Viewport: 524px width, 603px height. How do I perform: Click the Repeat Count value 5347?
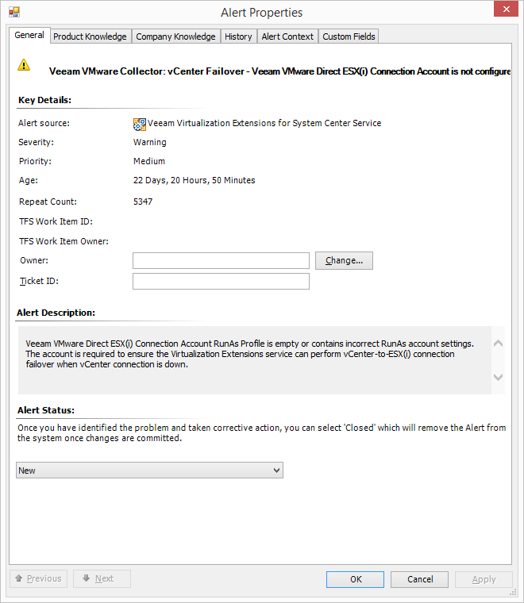click(143, 202)
